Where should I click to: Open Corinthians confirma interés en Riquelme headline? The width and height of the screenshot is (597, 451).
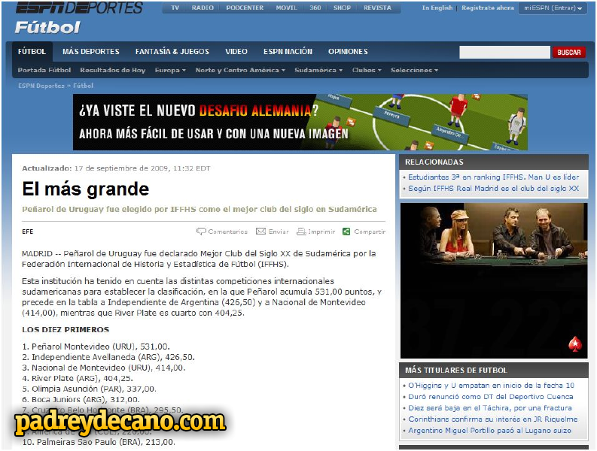pyautogui.click(x=492, y=419)
